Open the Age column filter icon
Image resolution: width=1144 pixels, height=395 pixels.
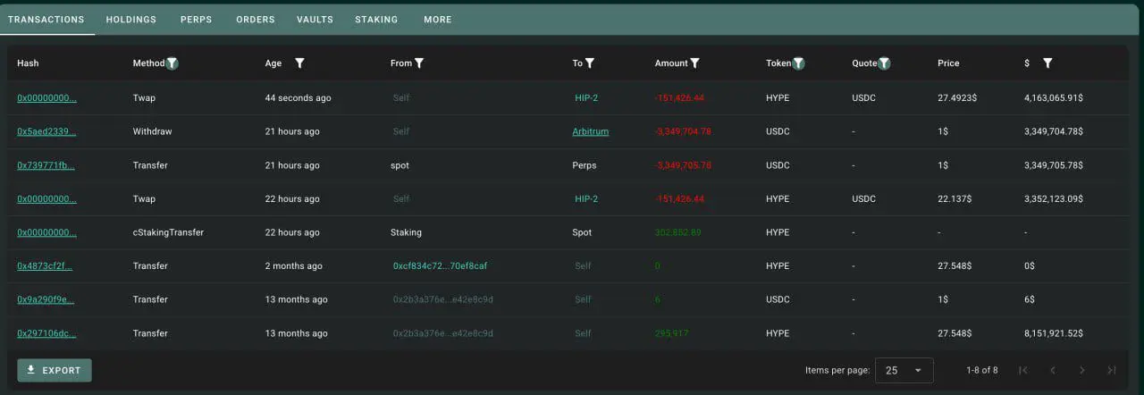tap(300, 63)
